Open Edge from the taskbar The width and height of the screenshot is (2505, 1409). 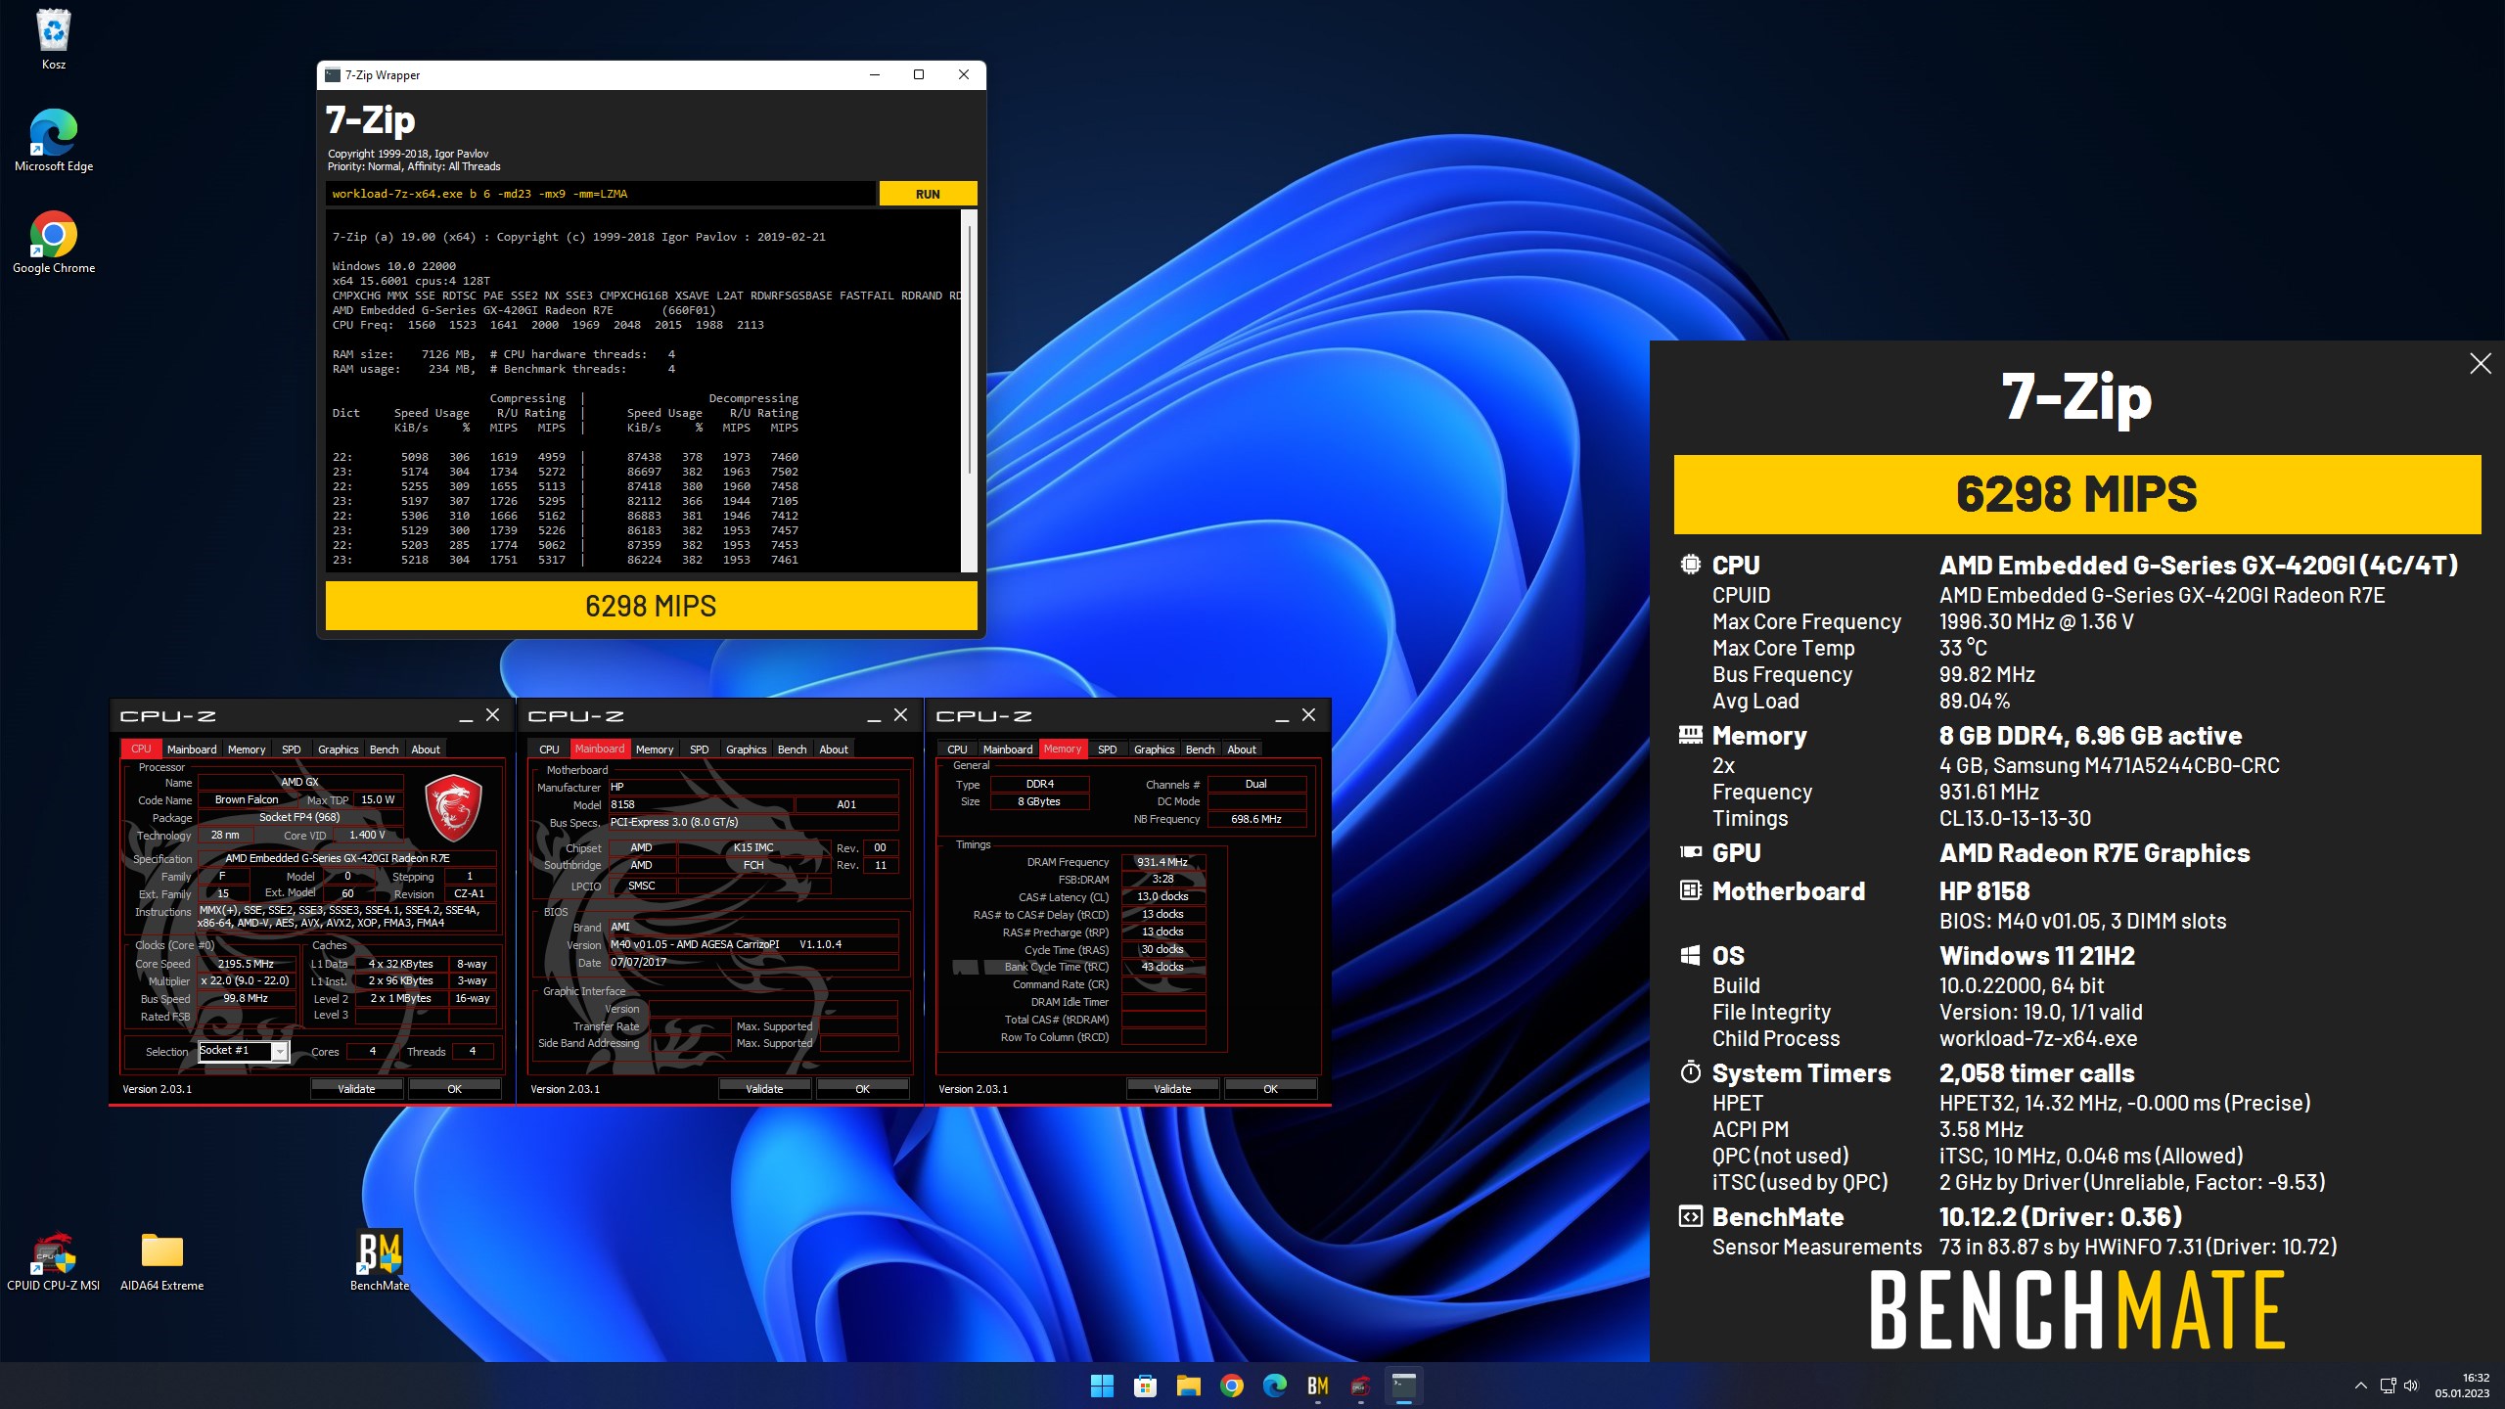1274,1386
